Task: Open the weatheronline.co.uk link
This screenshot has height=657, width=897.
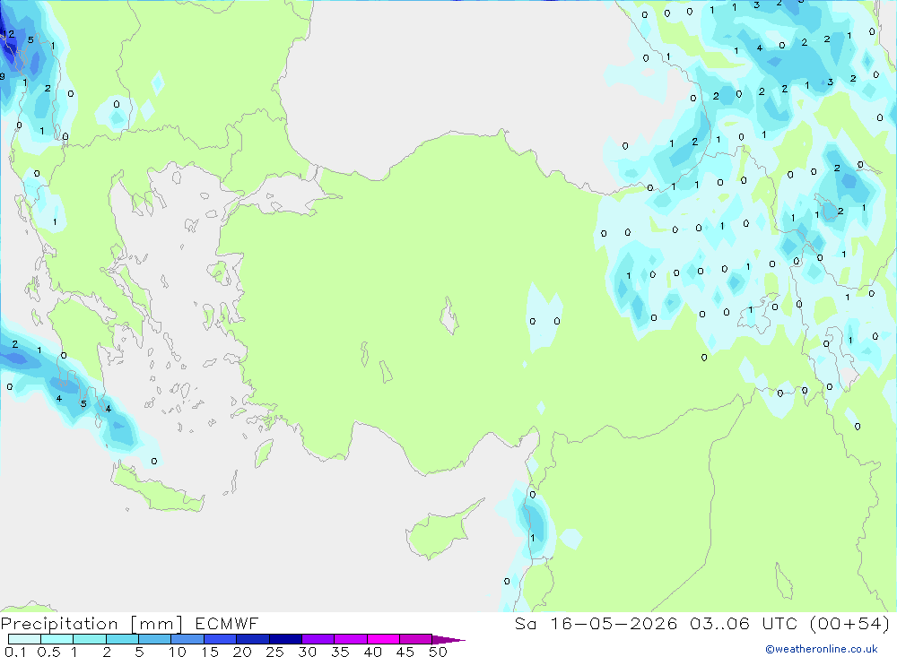Action: [x=822, y=649]
